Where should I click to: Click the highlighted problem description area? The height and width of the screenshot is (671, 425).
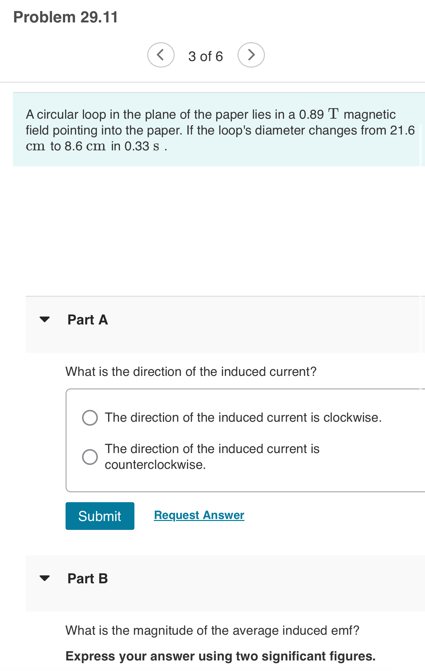coord(214,130)
